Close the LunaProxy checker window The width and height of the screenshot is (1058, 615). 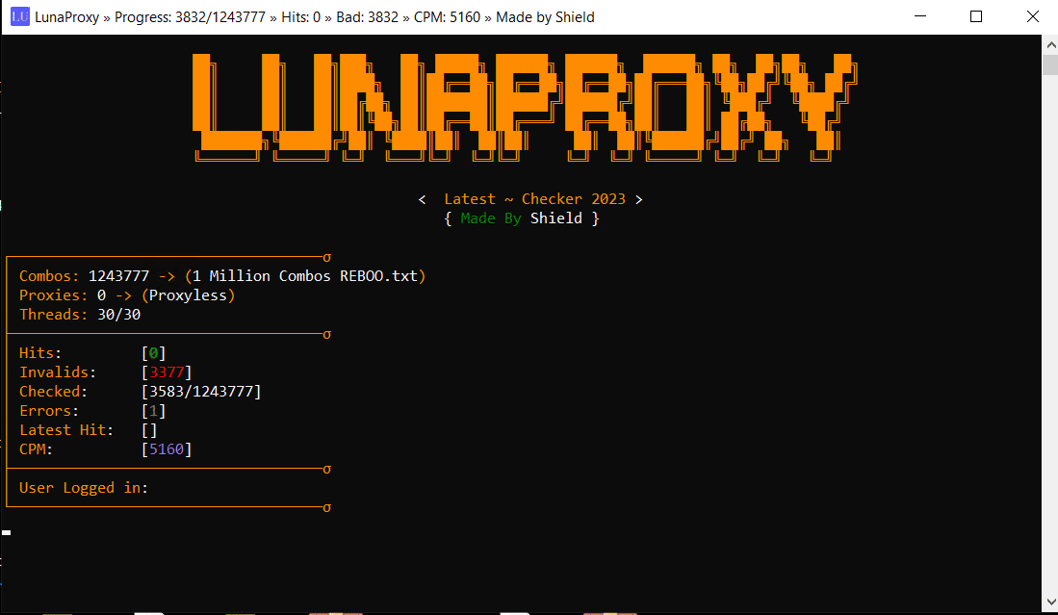(x=1032, y=17)
